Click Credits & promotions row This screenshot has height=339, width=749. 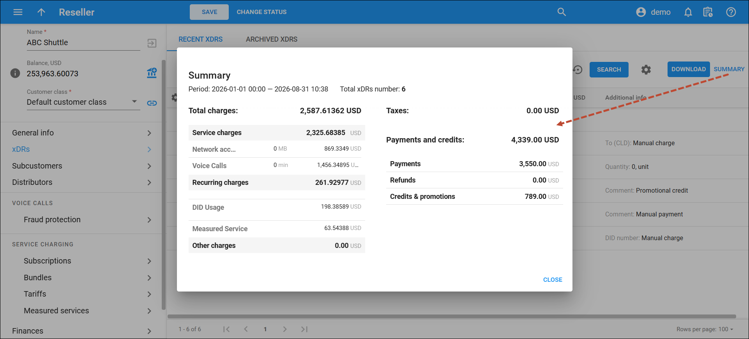pos(474,197)
